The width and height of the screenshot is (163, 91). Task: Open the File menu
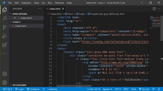(10, 3)
